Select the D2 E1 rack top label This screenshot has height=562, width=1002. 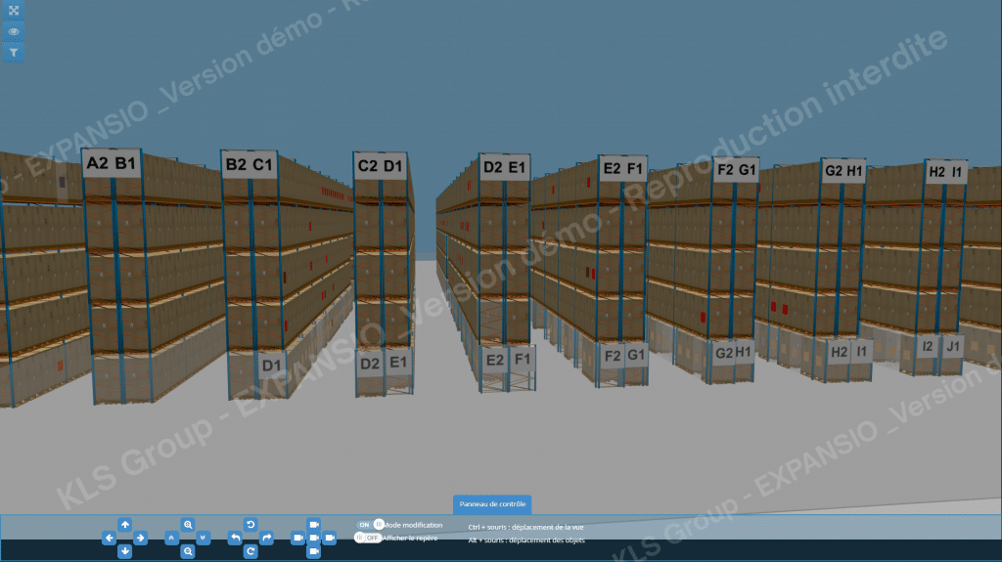point(504,167)
